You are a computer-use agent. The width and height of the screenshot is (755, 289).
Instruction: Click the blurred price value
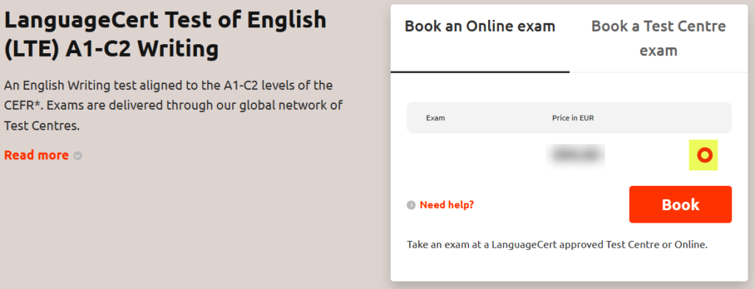coord(576,155)
